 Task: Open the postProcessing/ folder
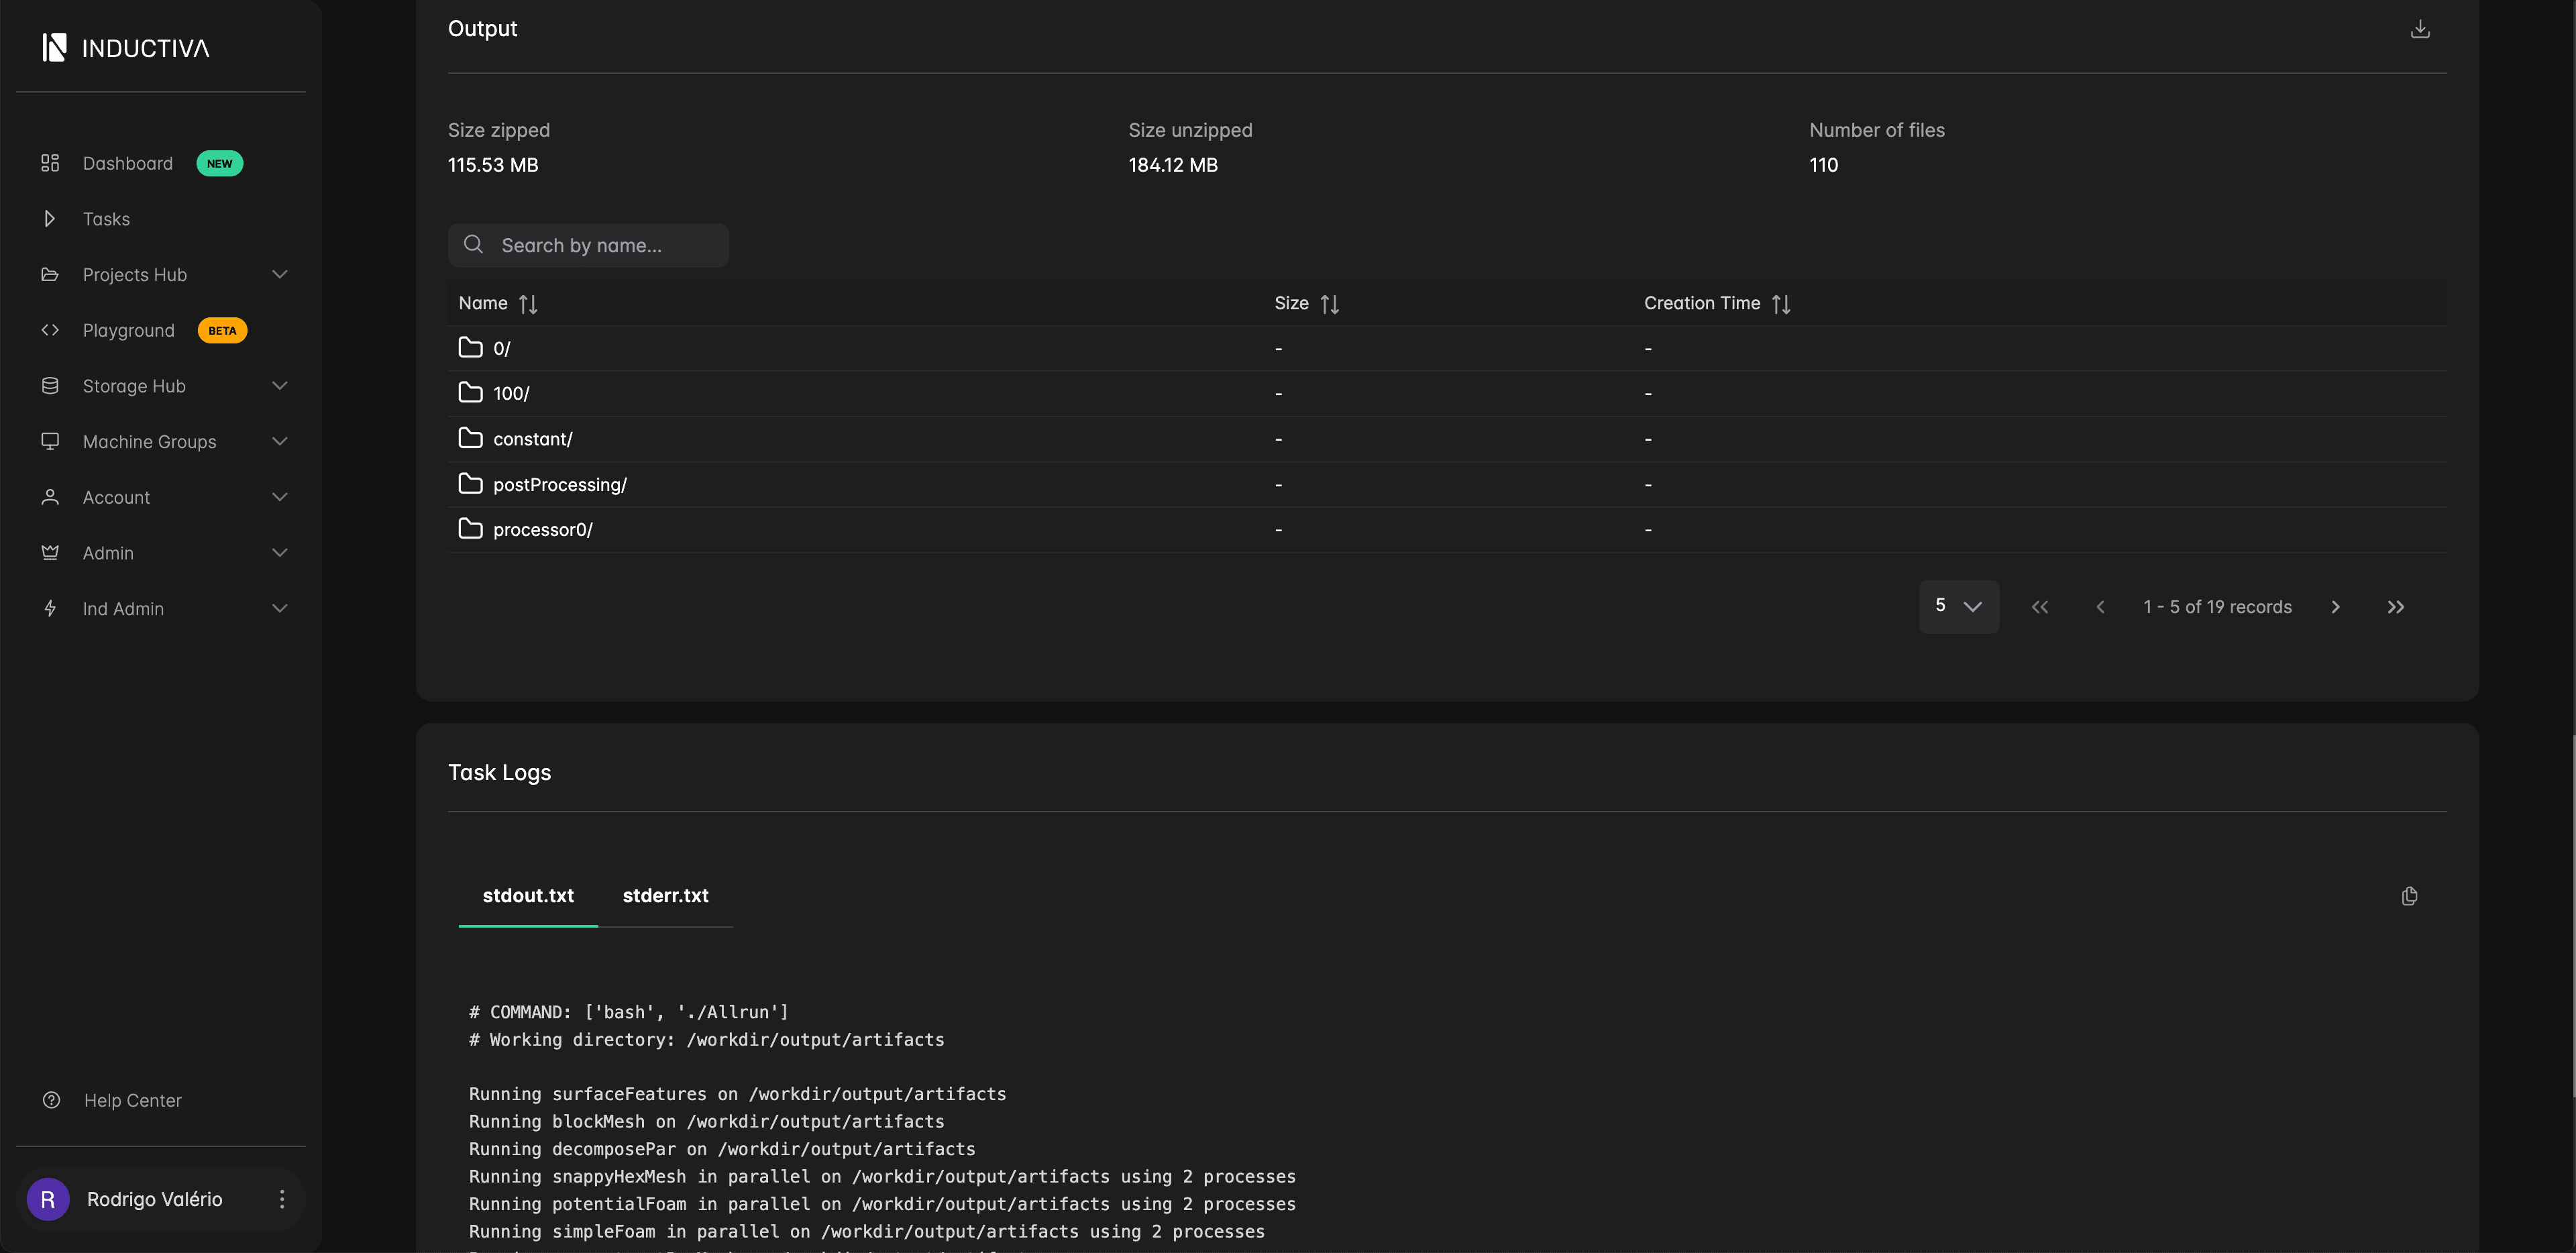[x=559, y=485]
